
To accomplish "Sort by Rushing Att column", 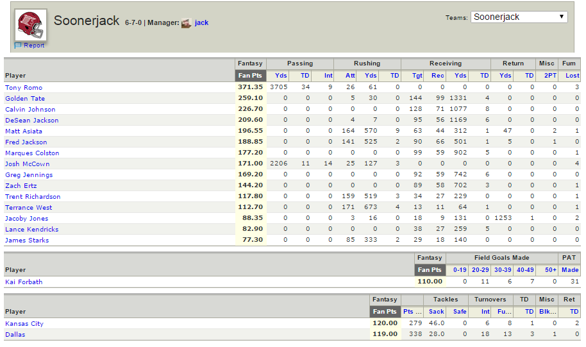I will point(350,75).
